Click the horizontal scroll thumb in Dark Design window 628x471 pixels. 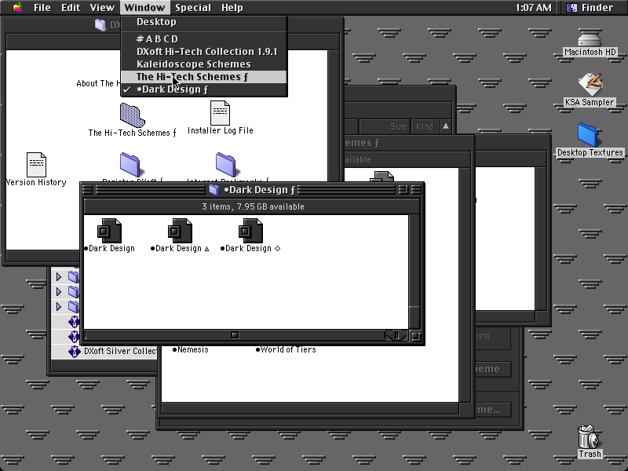coord(235,335)
